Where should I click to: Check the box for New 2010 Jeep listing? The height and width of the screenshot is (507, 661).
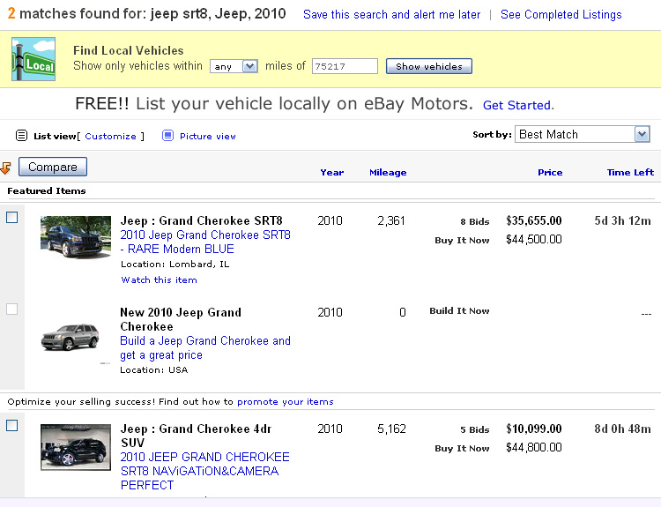pyautogui.click(x=12, y=309)
